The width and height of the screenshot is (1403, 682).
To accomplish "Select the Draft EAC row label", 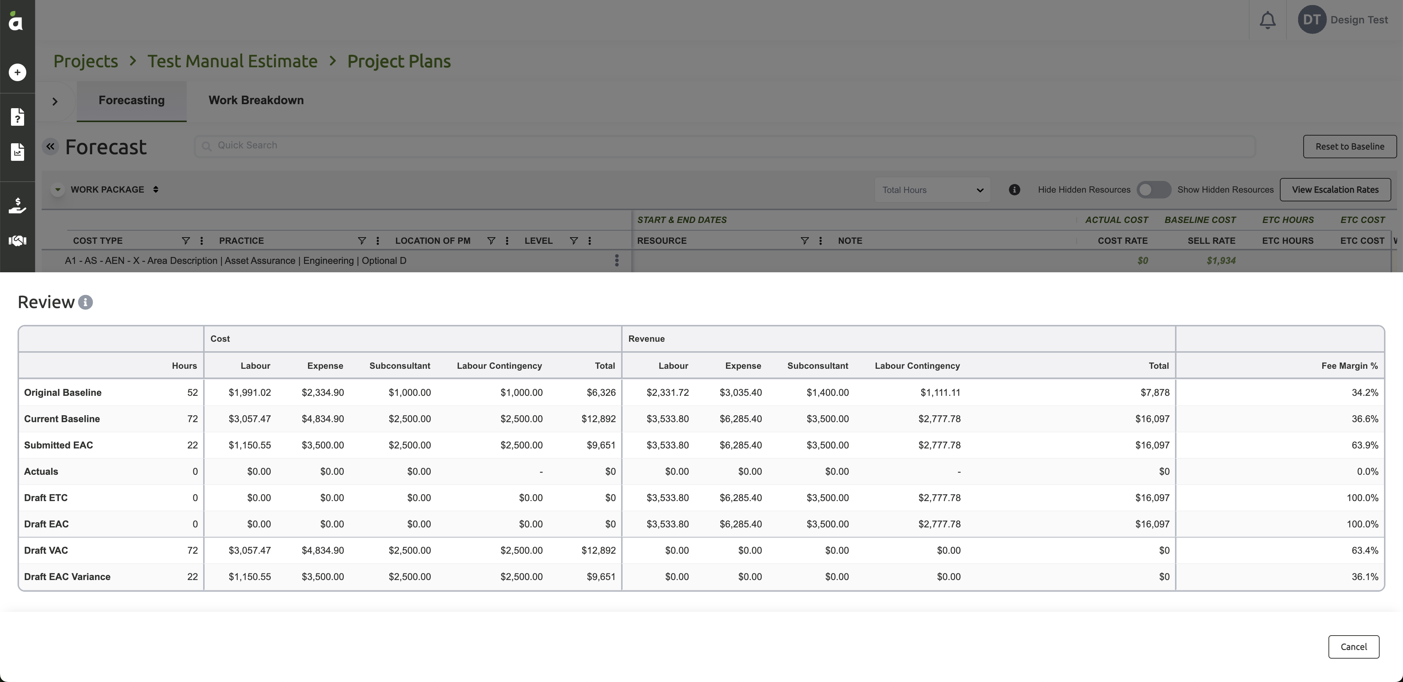I will (46, 524).
